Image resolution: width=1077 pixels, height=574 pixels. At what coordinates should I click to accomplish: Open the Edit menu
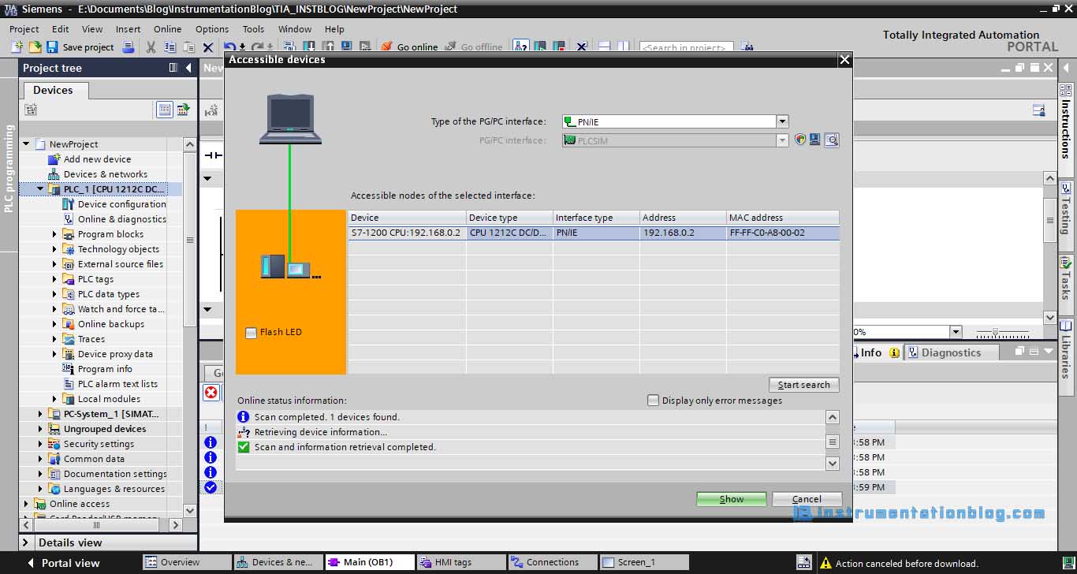(61, 29)
